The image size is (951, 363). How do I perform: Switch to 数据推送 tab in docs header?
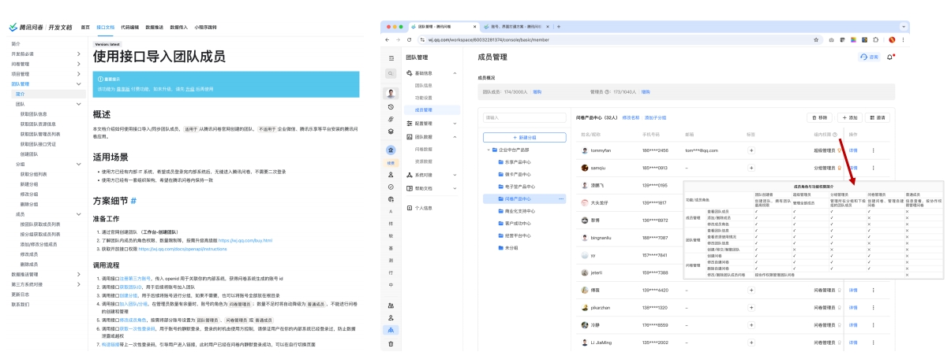point(154,27)
